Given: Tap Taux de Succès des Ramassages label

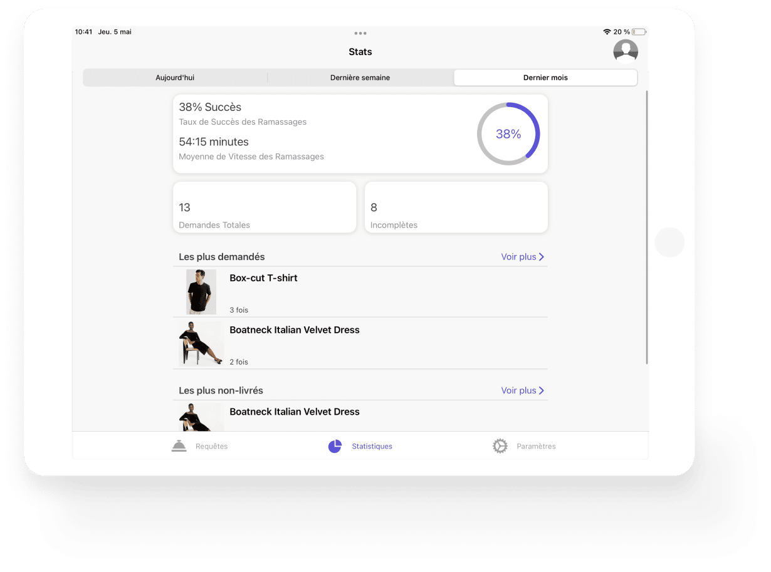Looking at the screenshot, I should [243, 122].
